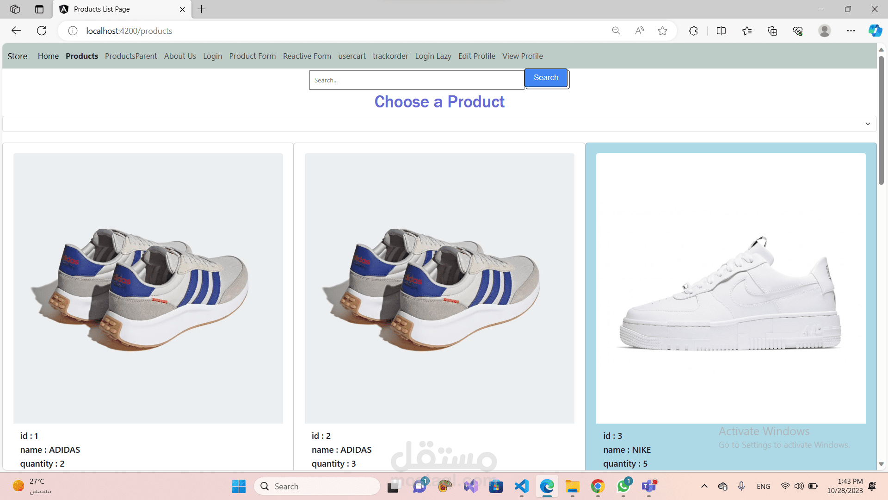The width and height of the screenshot is (888, 500).
Task: Open browser Collections
Action: point(772,31)
